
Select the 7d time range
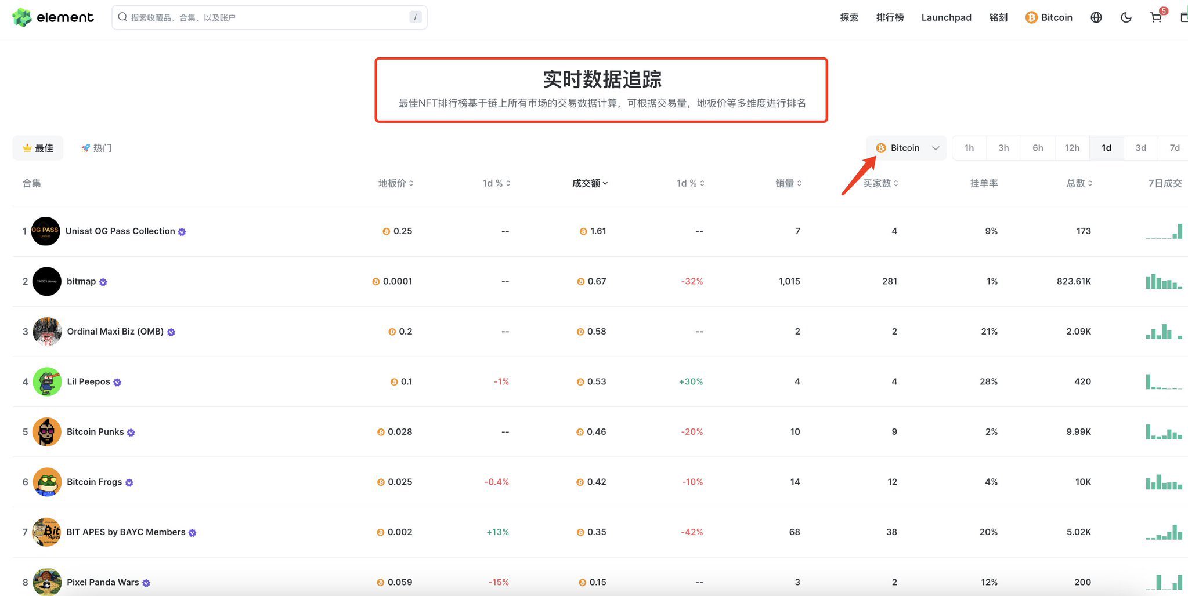[1174, 148]
